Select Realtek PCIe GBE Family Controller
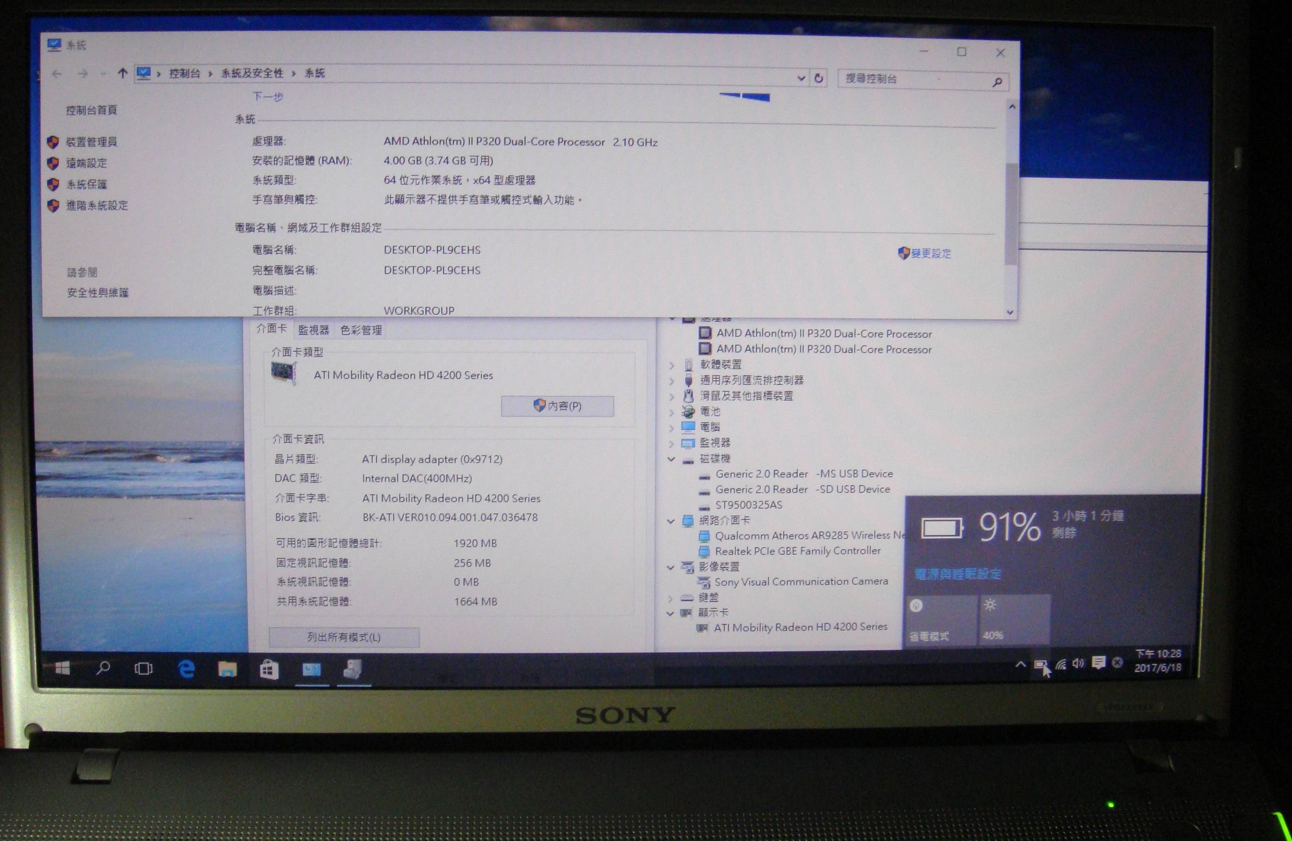This screenshot has height=841, width=1292. click(798, 551)
